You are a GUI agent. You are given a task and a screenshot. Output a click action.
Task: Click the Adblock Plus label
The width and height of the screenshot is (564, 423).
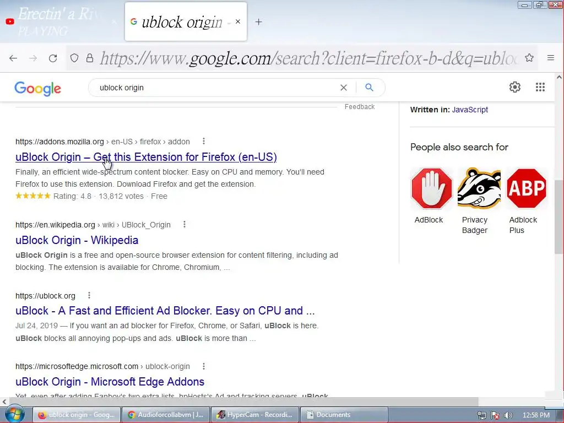click(x=523, y=225)
